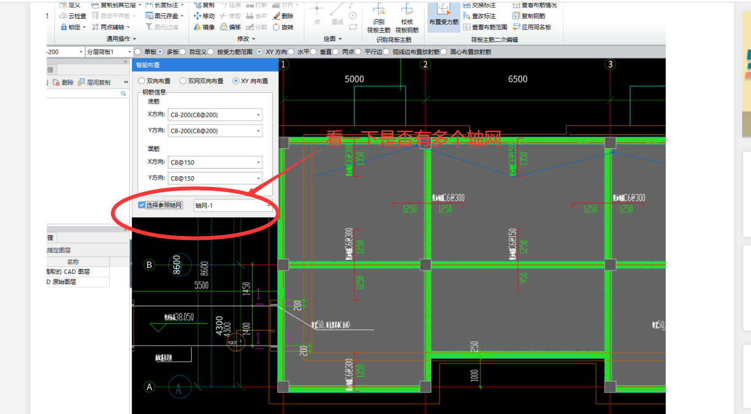Screen dimensions: 751x414
Task: Activate the 布置受力筋 tool
Action: (x=443, y=16)
